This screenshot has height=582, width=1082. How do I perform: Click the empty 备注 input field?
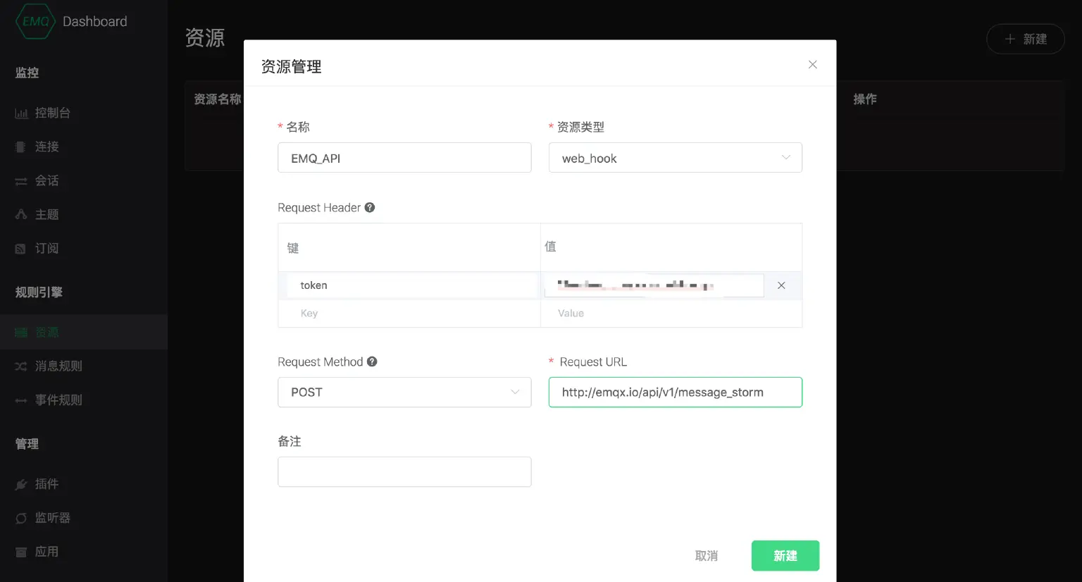[x=404, y=472]
